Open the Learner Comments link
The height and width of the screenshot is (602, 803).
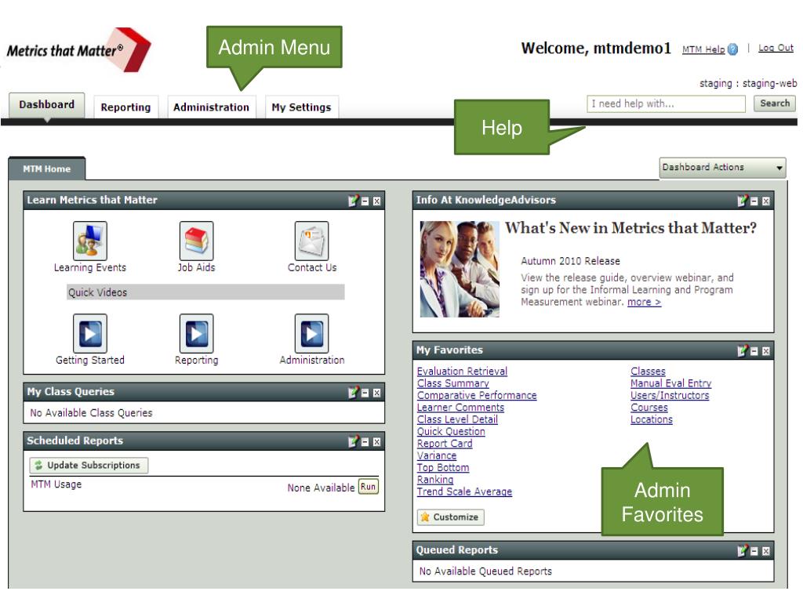(x=460, y=408)
